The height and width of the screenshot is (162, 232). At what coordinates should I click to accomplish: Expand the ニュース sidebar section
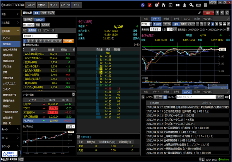tap(10, 138)
